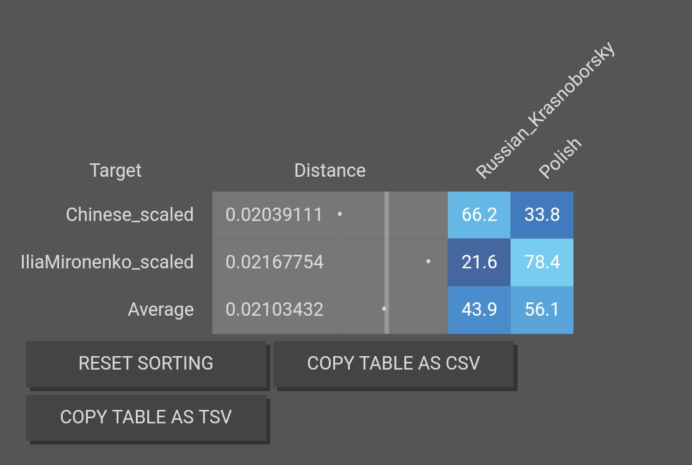Select the 33.8 percentage cell
The width and height of the screenshot is (692, 465).
(x=542, y=215)
